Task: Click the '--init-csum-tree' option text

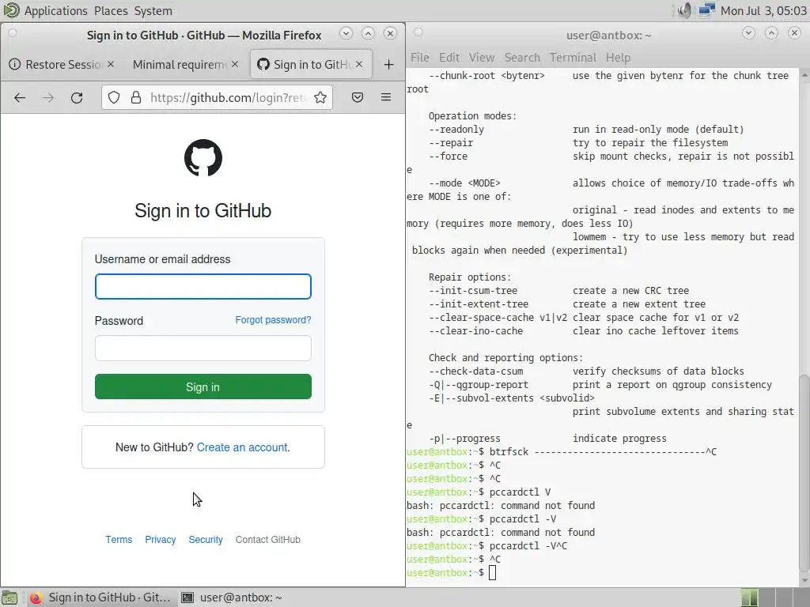Action: (x=473, y=291)
